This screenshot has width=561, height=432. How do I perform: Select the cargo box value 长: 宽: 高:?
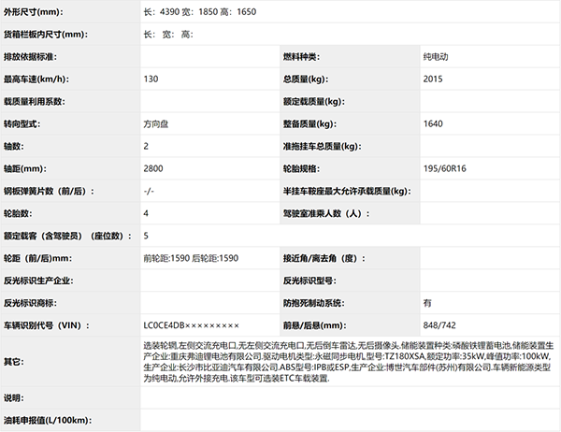[168, 35]
